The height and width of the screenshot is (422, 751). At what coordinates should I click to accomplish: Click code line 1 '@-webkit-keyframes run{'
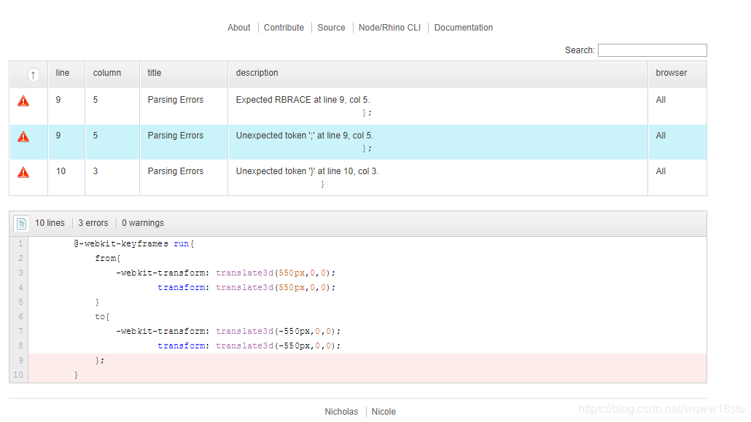[x=133, y=244]
